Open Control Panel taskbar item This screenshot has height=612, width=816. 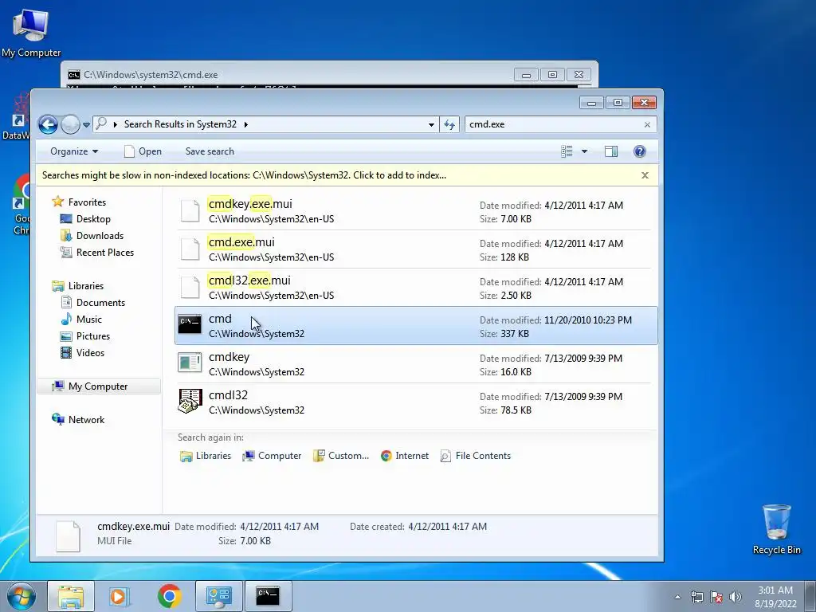click(x=218, y=596)
